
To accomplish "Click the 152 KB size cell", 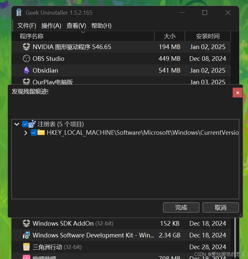I will [x=170, y=223].
